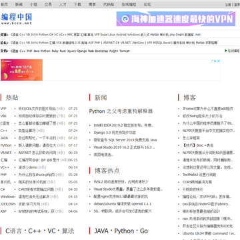Click PyQt4 in the 文档 row
Screen dimensions: 240x240
click(x=114, y=51)
